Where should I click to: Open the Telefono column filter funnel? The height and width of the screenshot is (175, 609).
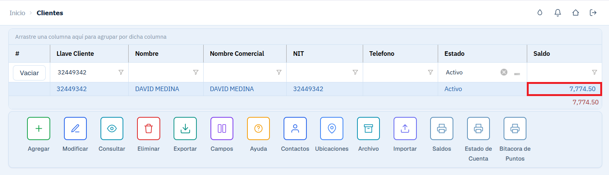point(430,72)
